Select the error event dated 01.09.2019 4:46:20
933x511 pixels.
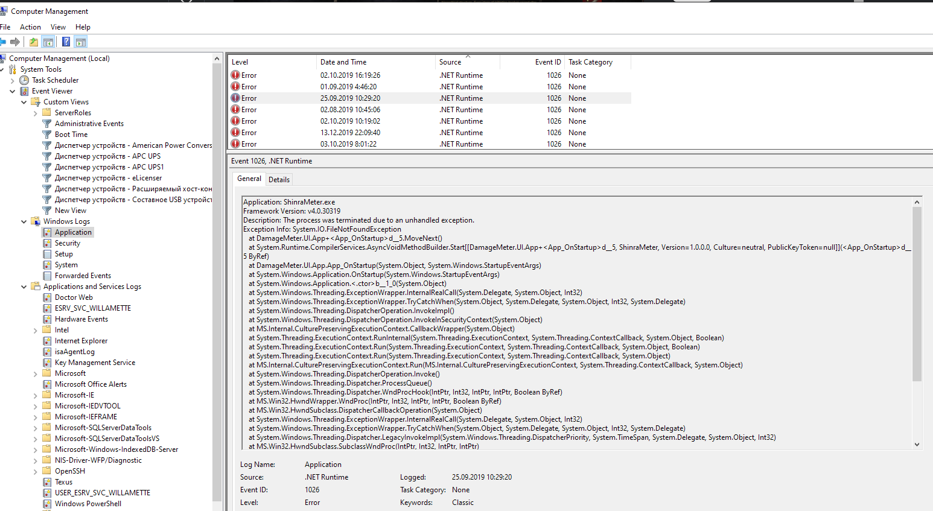point(430,87)
